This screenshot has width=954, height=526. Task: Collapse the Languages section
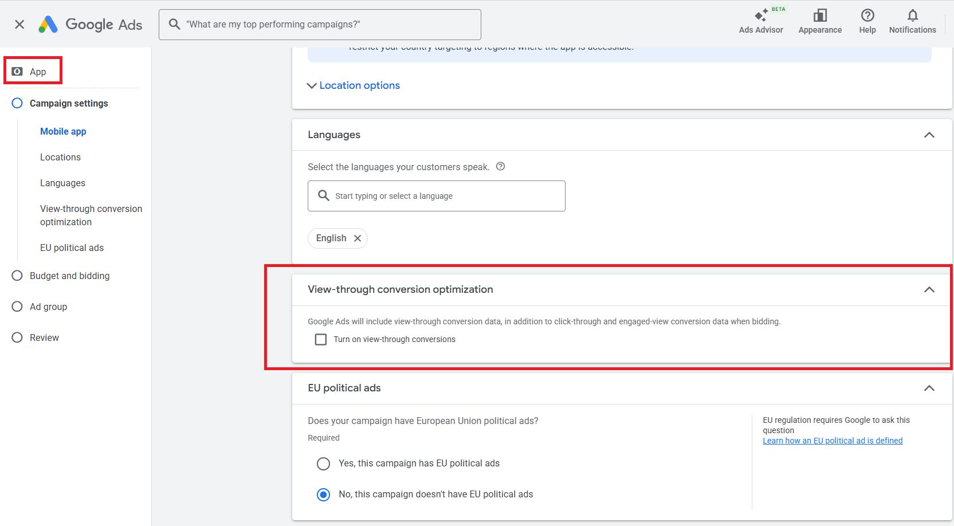[929, 135]
